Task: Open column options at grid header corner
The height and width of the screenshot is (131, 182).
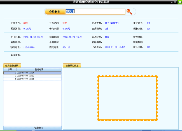Action: point(60,69)
